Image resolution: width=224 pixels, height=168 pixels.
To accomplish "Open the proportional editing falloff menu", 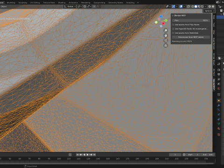I will [x=98, y=7].
